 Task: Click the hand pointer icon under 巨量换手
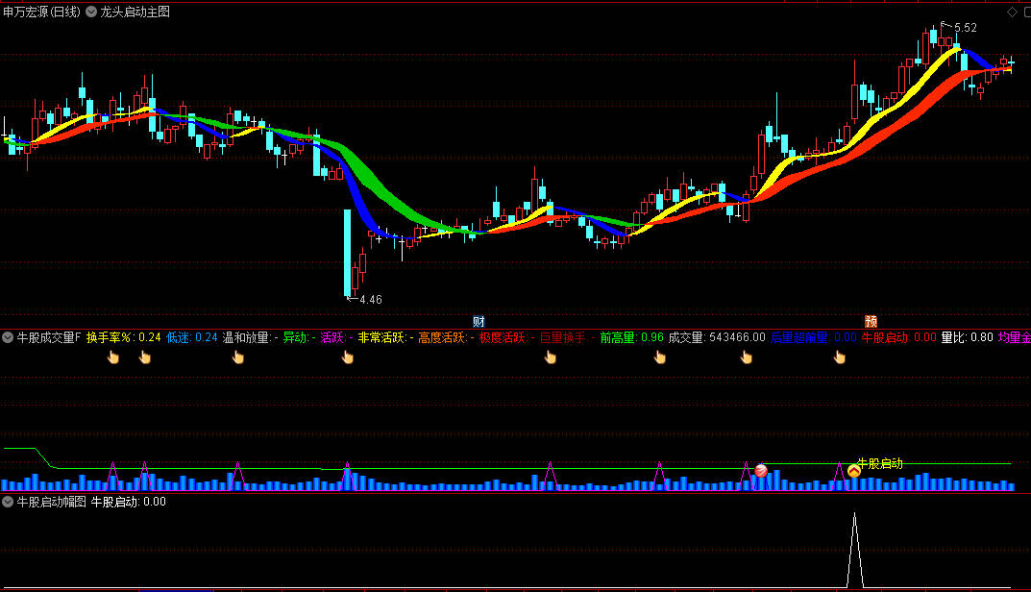point(551,358)
